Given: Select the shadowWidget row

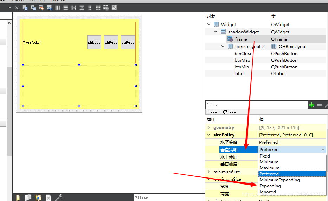Looking at the screenshot, I should [266, 32].
